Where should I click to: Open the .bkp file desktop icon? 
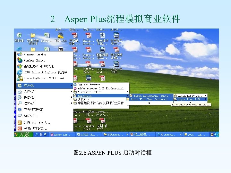tap(61, 37)
